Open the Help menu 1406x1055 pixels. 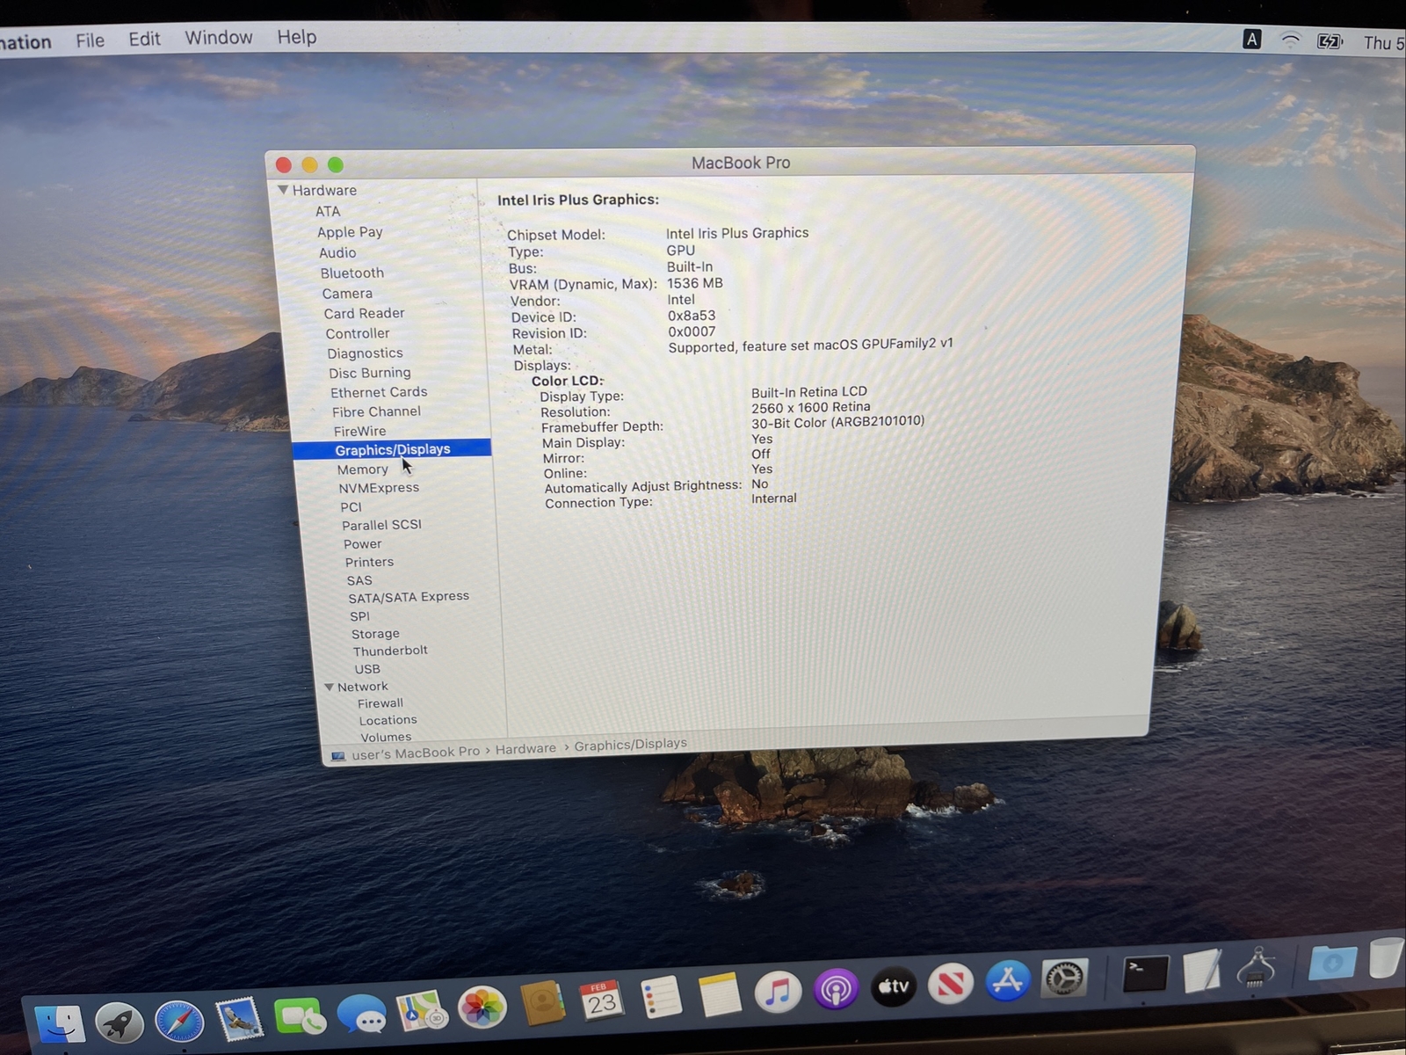click(297, 37)
